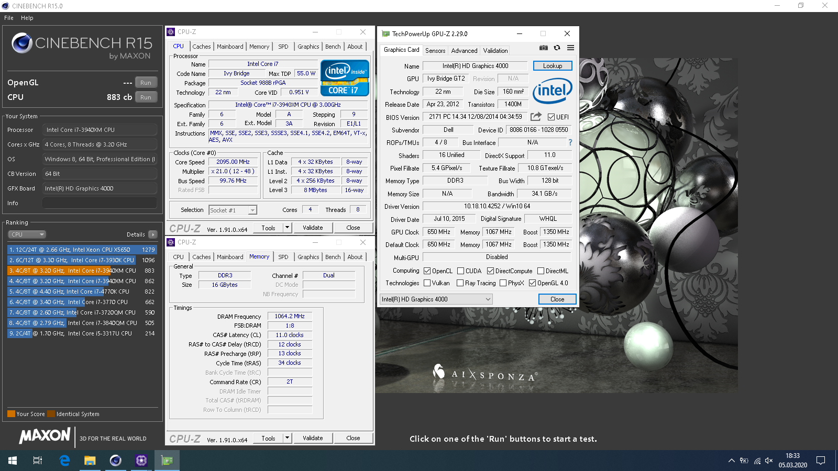The width and height of the screenshot is (838, 471).
Task: Select ranking row Xeon CPU X5650
Action: pyautogui.click(x=82, y=250)
